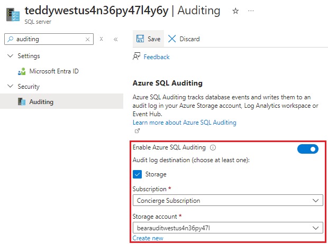328x244 pixels.
Task: Click the Settings group label
Action: [x=29, y=56]
